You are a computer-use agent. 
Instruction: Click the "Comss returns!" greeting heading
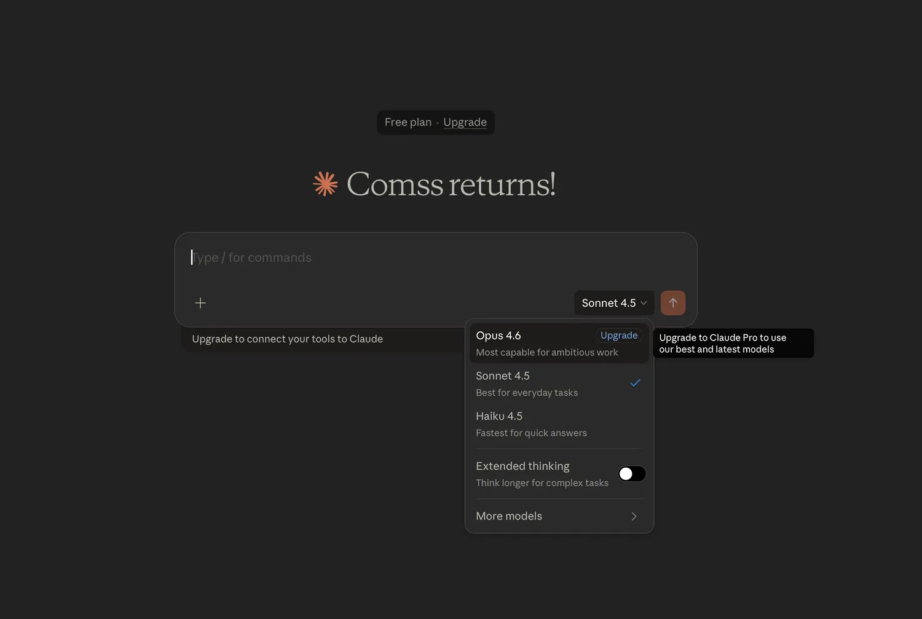pyautogui.click(x=451, y=184)
